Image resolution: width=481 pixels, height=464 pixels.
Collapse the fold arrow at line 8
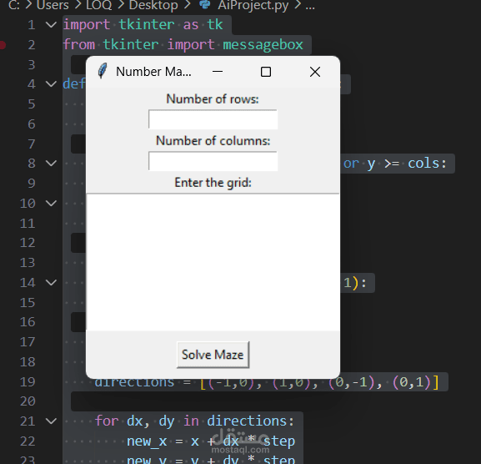pyautogui.click(x=51, y=163)
